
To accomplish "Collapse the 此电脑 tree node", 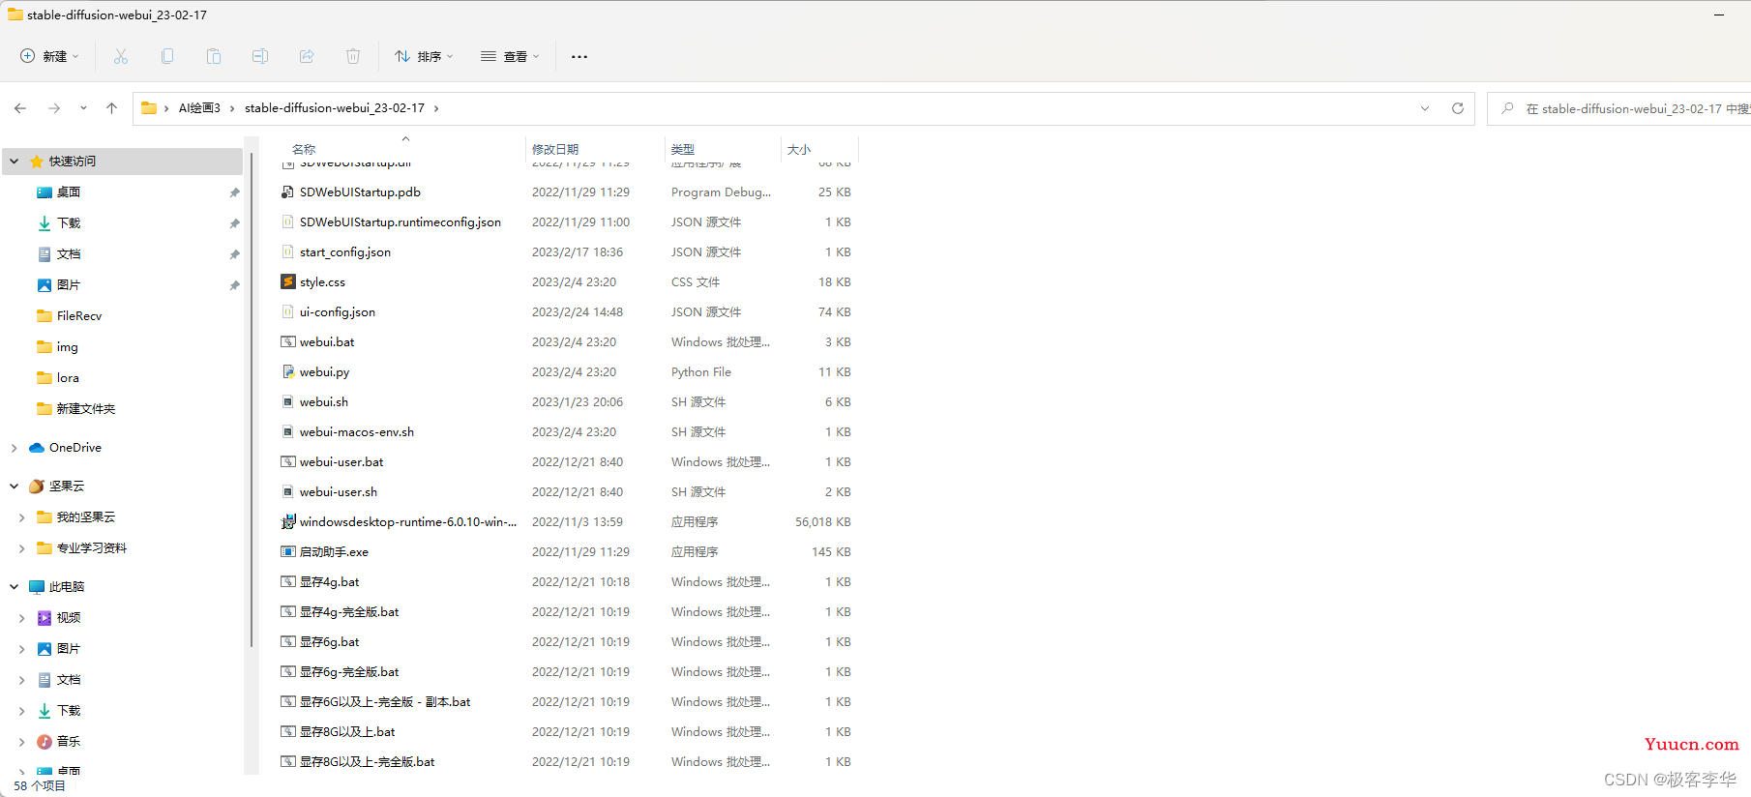I will [14, 586].
